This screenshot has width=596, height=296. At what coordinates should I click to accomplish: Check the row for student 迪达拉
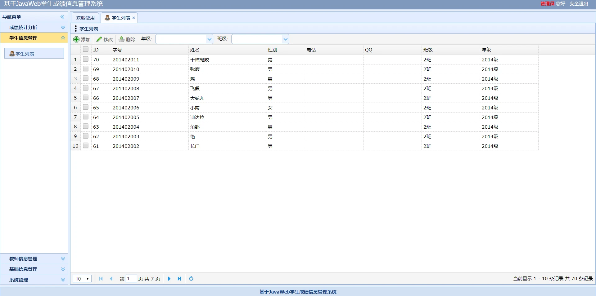pos(86,117)
